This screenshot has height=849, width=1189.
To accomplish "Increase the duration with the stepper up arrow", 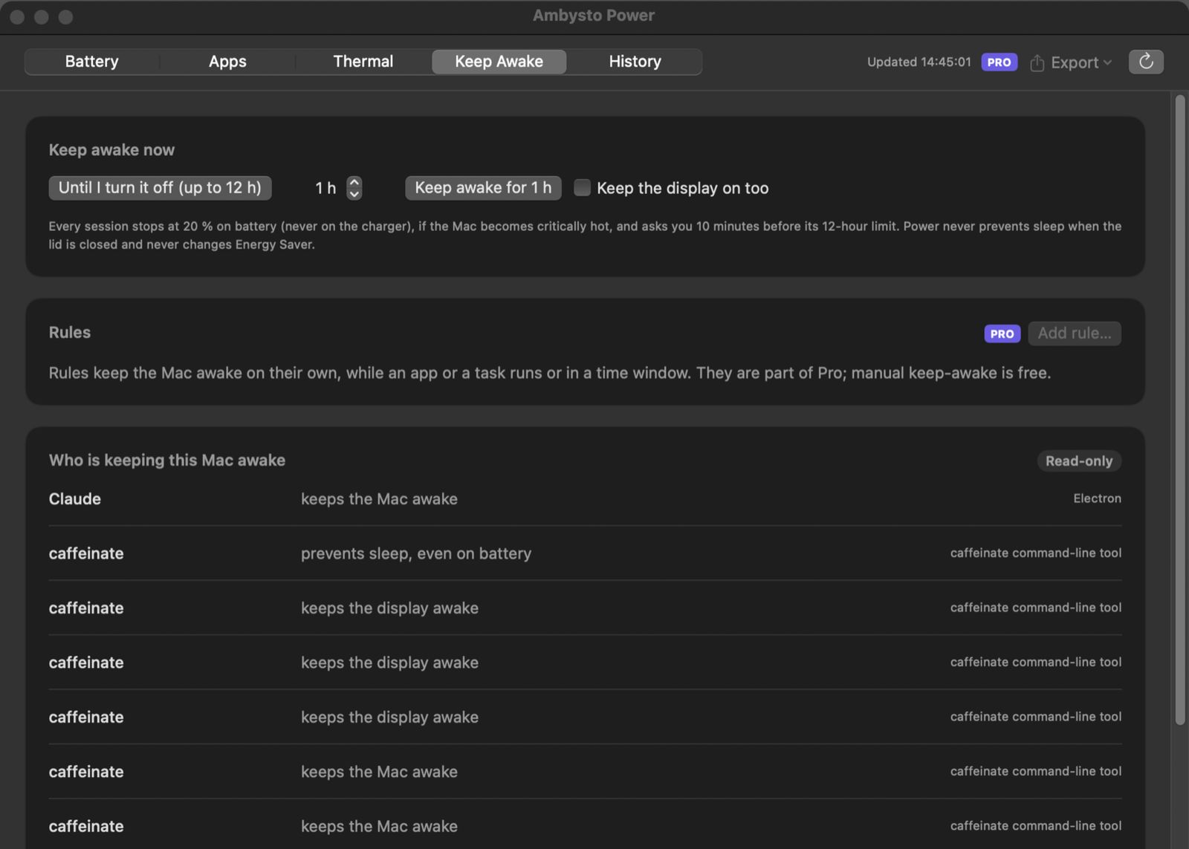I will pos(354,182).
